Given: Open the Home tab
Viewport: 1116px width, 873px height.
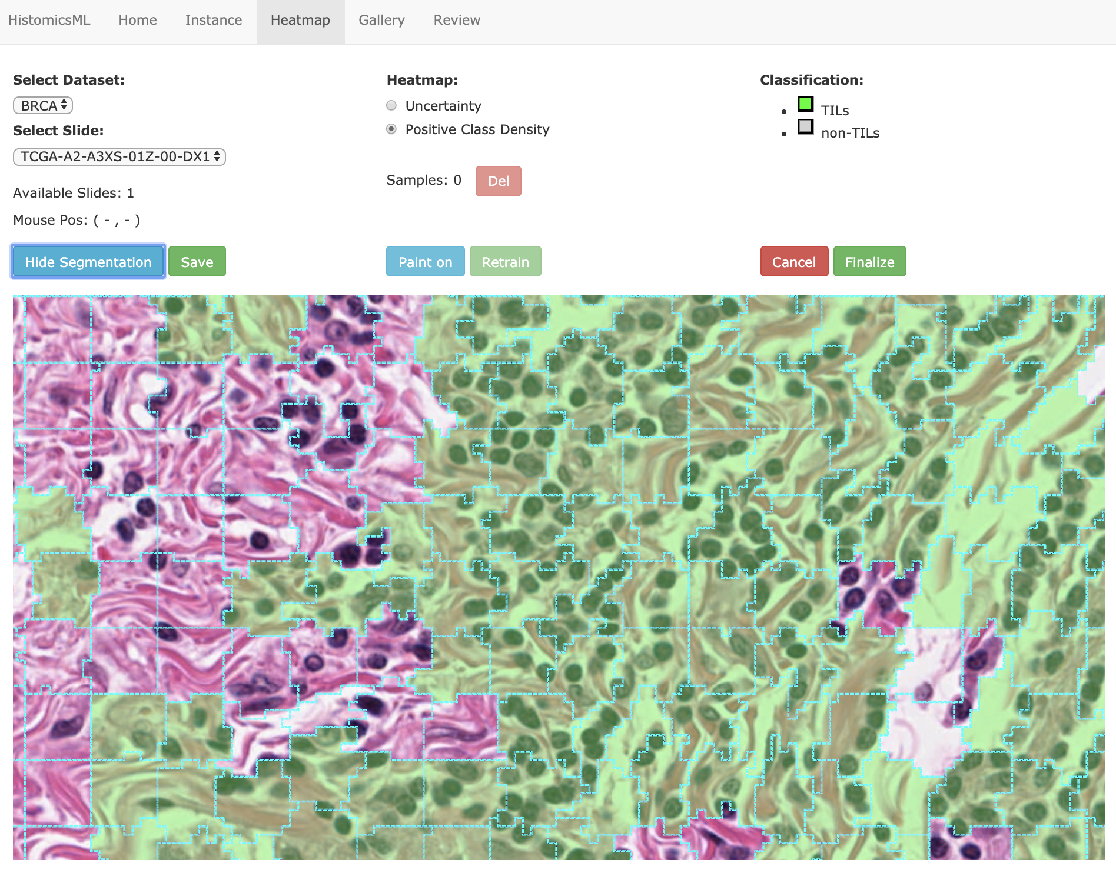Looking at the screenshot, I should coord(138,20).
